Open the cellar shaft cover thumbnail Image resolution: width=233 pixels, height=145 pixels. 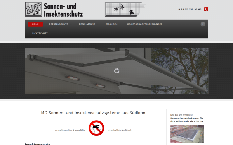click(187, 134)
